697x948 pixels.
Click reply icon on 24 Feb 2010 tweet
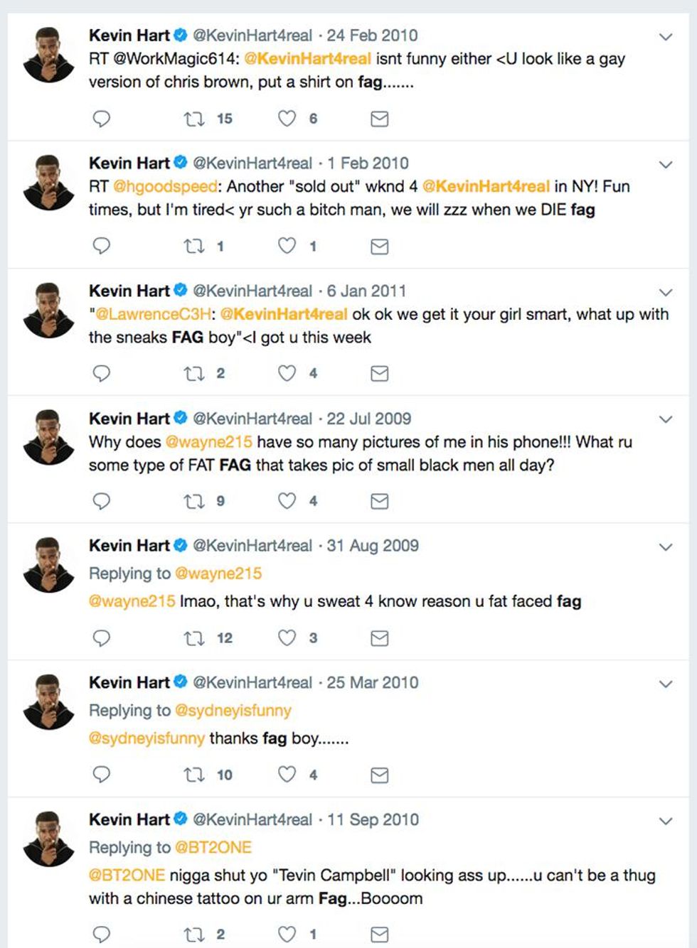(x=102, y=119)
